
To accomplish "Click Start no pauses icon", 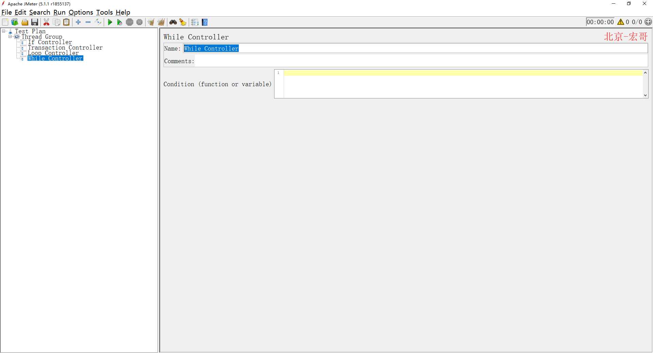I will (x=120, y=22).
